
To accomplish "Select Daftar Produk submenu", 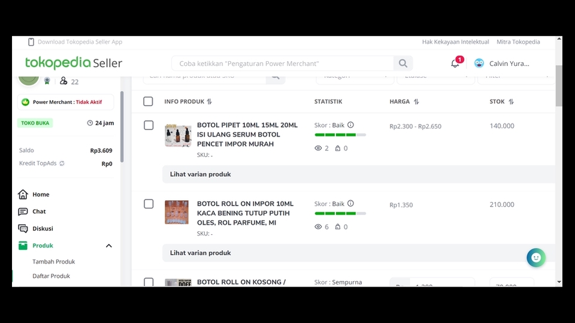I will tap(51, 276).
